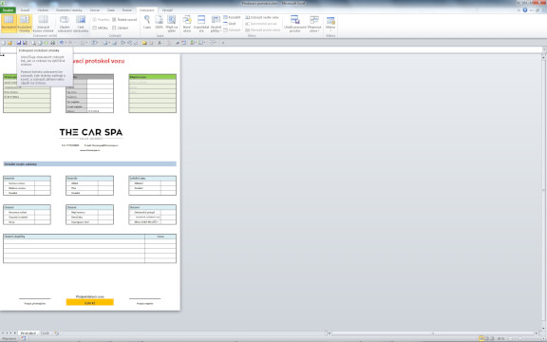This screenshot has height=342, width=547.
Task: Click Arrange All (Uspořádat vše) icon
Action: [201, 24]
